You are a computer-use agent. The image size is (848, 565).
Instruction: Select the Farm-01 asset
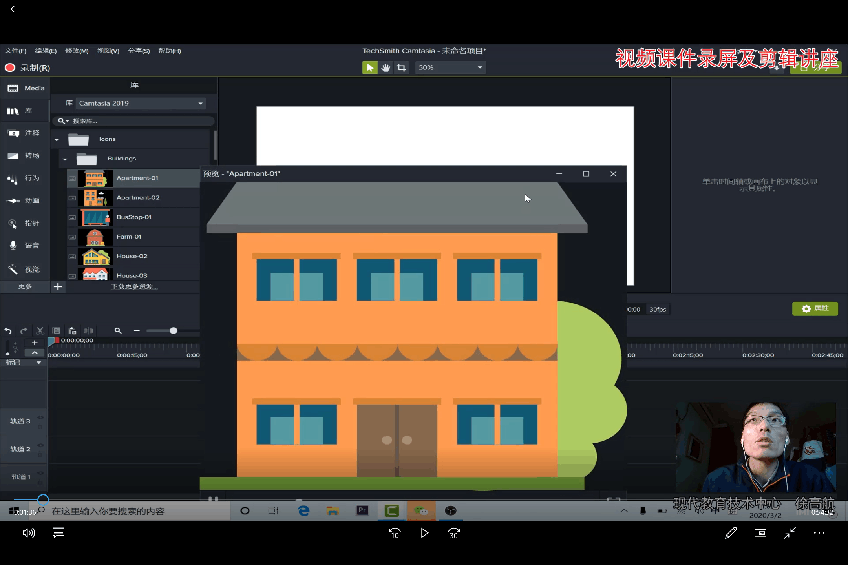[x=133, y=237]
